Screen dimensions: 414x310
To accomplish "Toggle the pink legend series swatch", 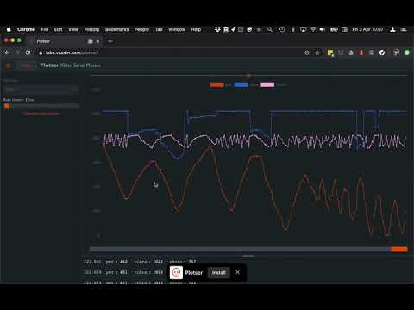I will (x=267, y=84).
